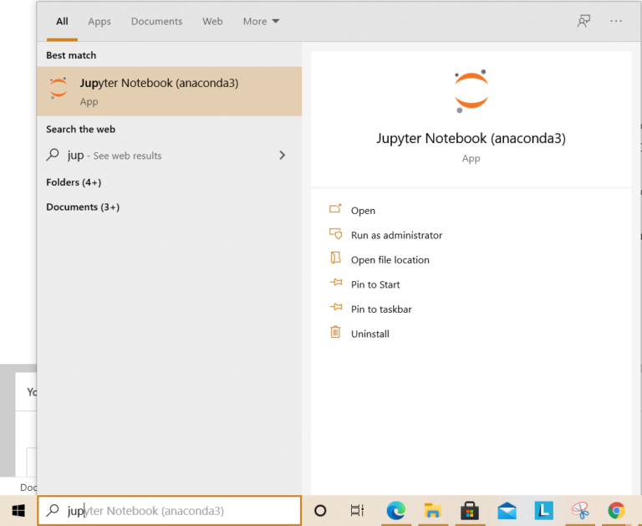
Task: Switch to the Documents tab
Action: 157,21
